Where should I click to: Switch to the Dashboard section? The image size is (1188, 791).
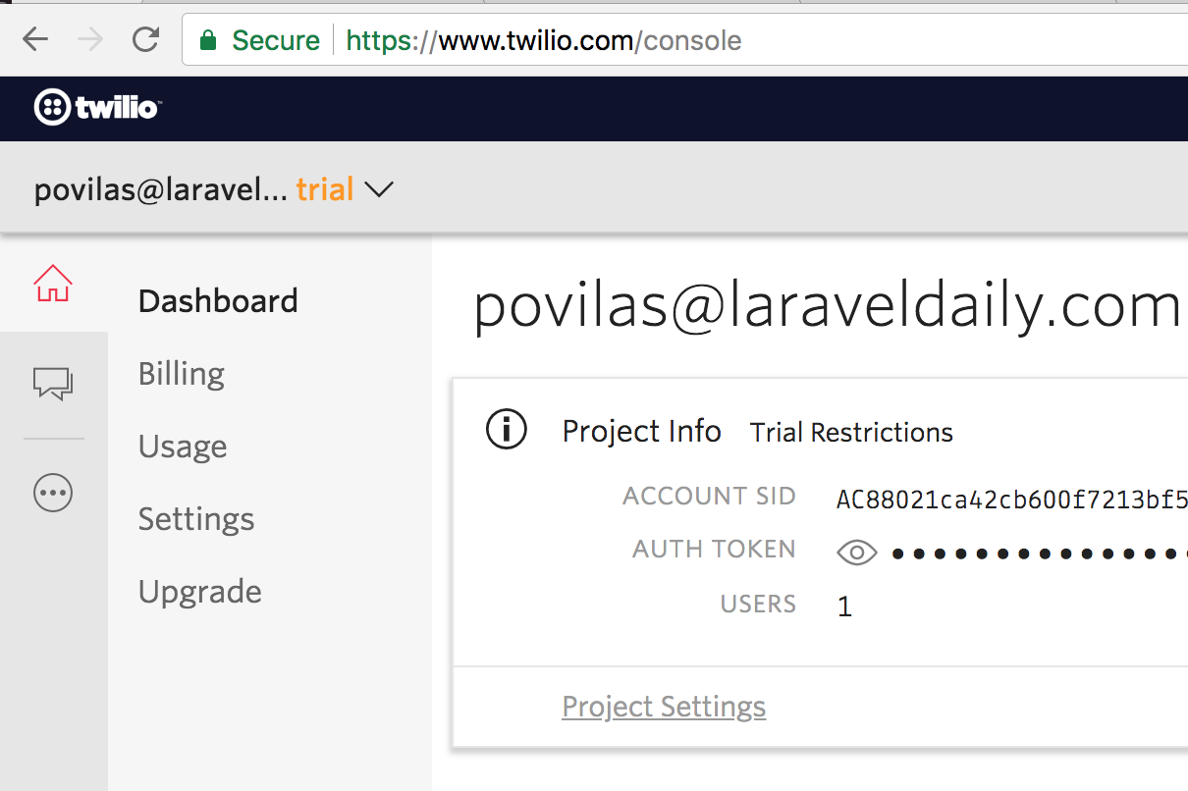pos(217,300)
